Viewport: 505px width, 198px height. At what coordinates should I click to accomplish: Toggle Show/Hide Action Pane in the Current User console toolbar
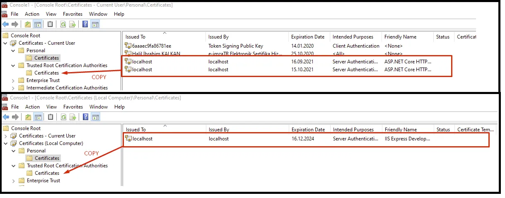coord(95,24)
